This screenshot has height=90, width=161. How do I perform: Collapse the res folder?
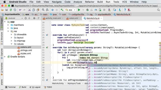(x=8, y=31)
